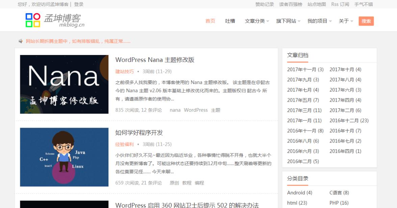Image resolution: width=397 pixels, height=208 pixels.
Task: Visit the 站点地图 sitemap link
Action: tap(317, 4)
